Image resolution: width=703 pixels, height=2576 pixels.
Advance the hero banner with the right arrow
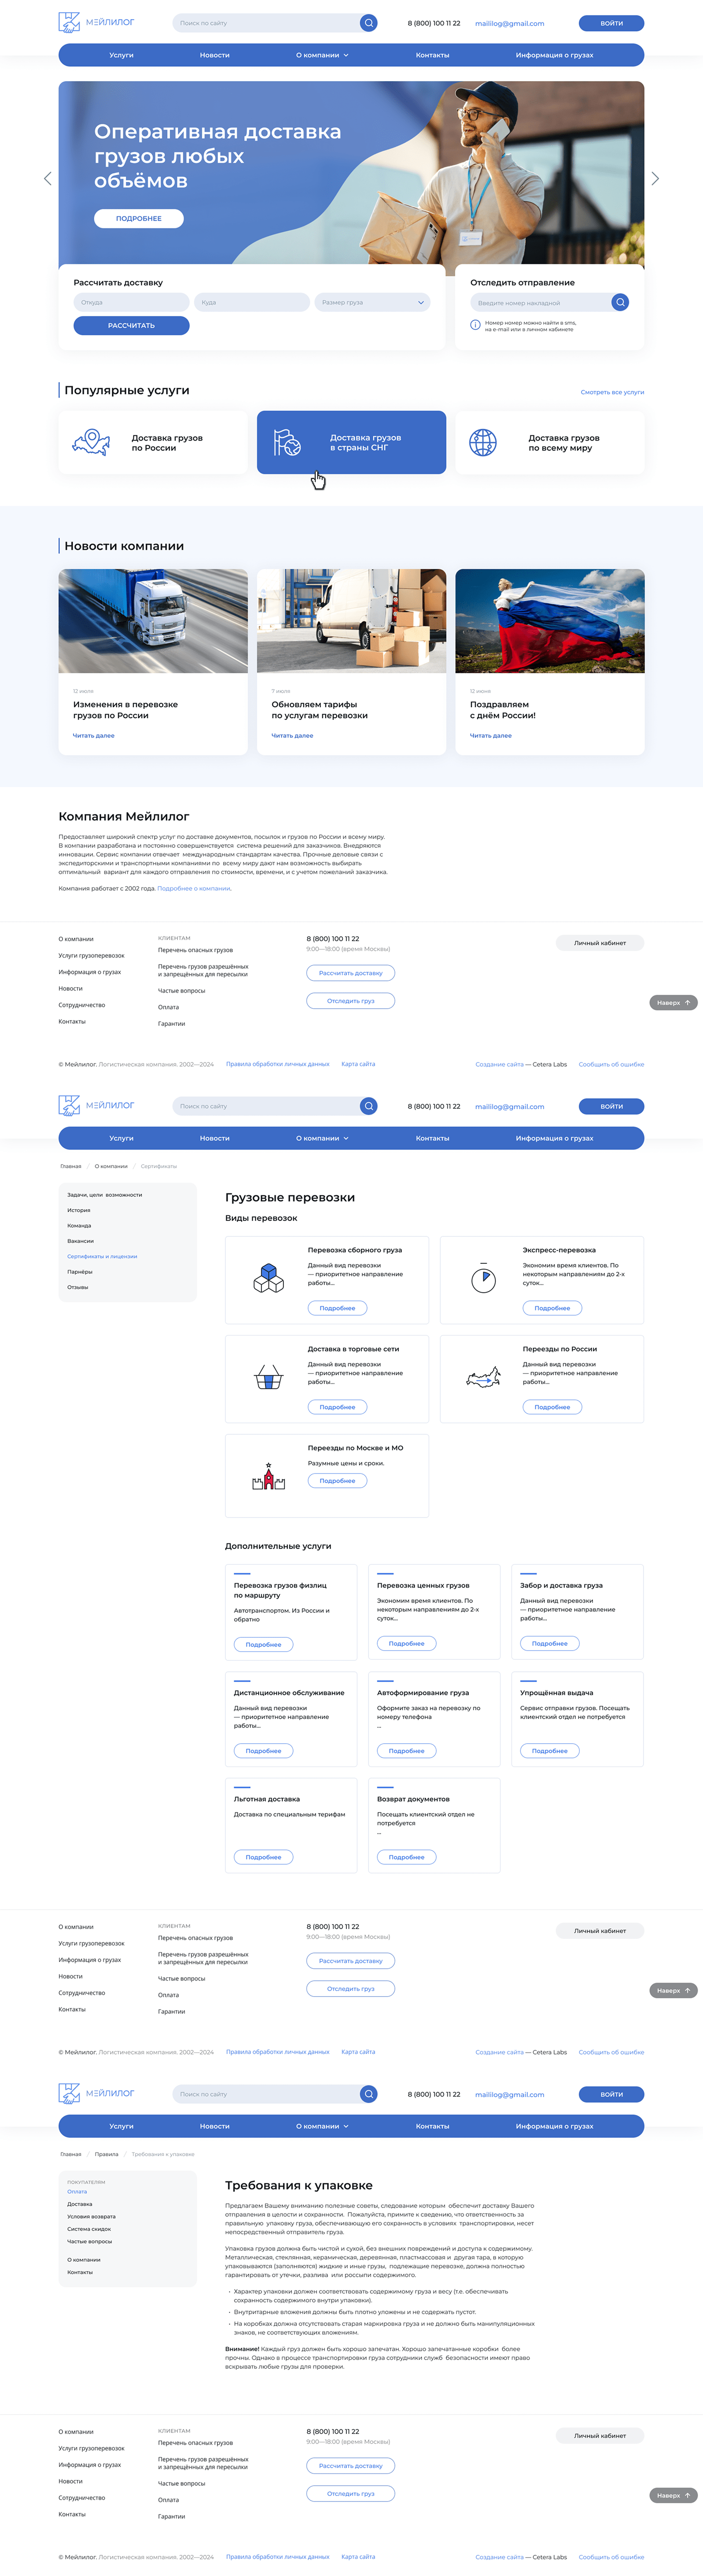pyautogui.click(x=655, y=179)
